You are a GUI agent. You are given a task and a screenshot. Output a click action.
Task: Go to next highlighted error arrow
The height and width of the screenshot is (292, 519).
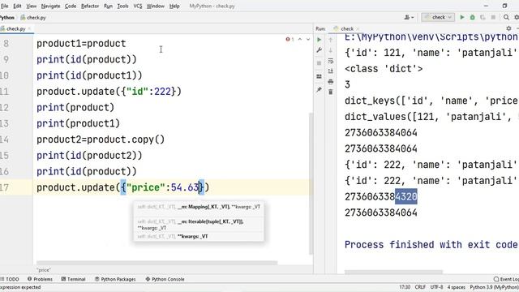(x=308, y=40)
